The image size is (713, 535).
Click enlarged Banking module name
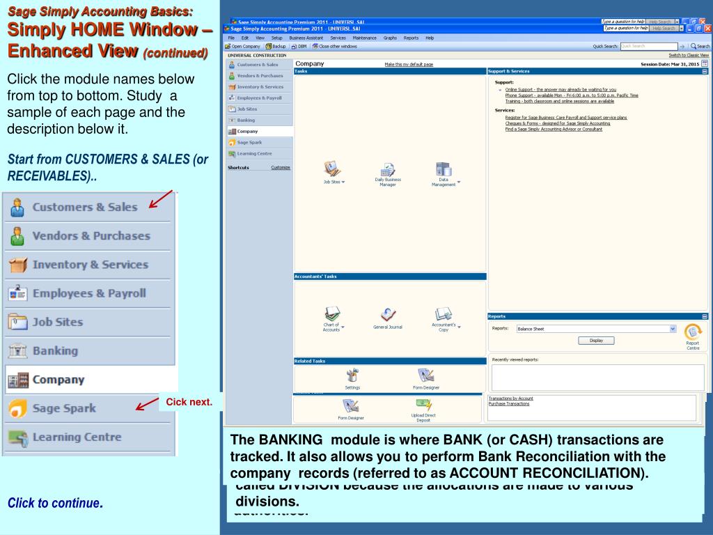coord(56,351)
